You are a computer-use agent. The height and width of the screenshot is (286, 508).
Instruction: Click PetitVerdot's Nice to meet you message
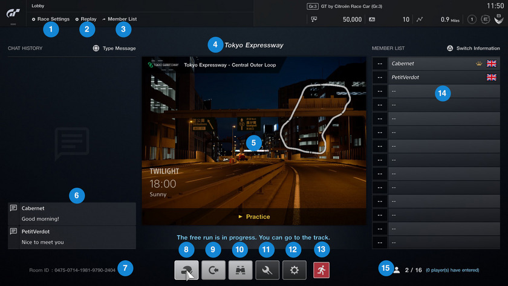click(73, 237)
